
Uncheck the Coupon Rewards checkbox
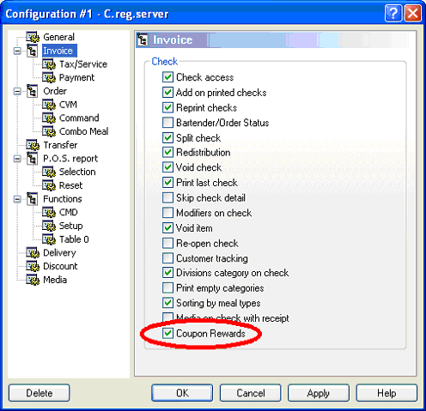167,333
